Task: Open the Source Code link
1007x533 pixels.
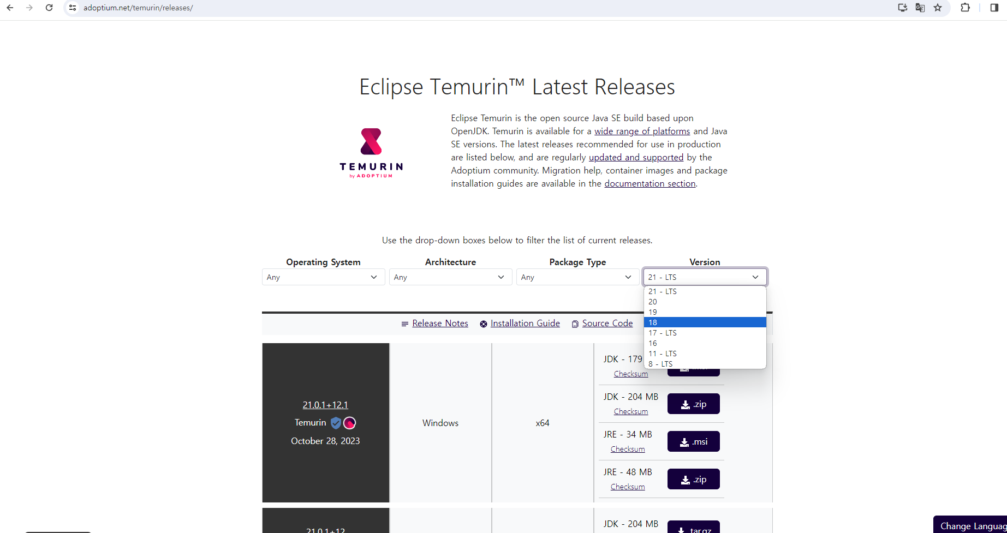Action: point(607,324)
